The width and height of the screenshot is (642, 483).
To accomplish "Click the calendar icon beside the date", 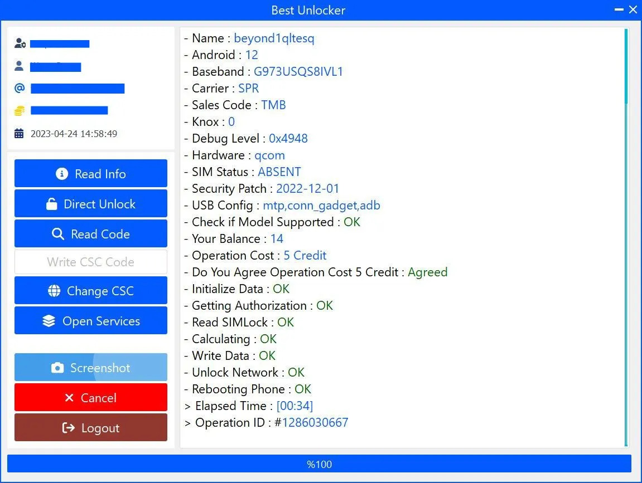I will pyautogui.click(x=19, y=133).
